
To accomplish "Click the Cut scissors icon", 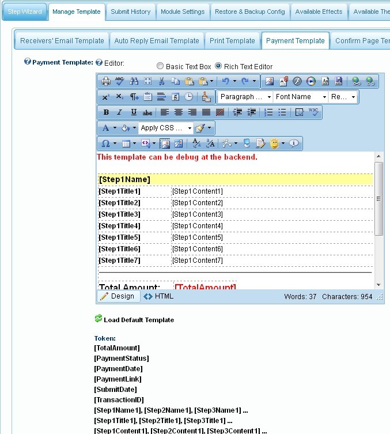I will tap(161, 81).
